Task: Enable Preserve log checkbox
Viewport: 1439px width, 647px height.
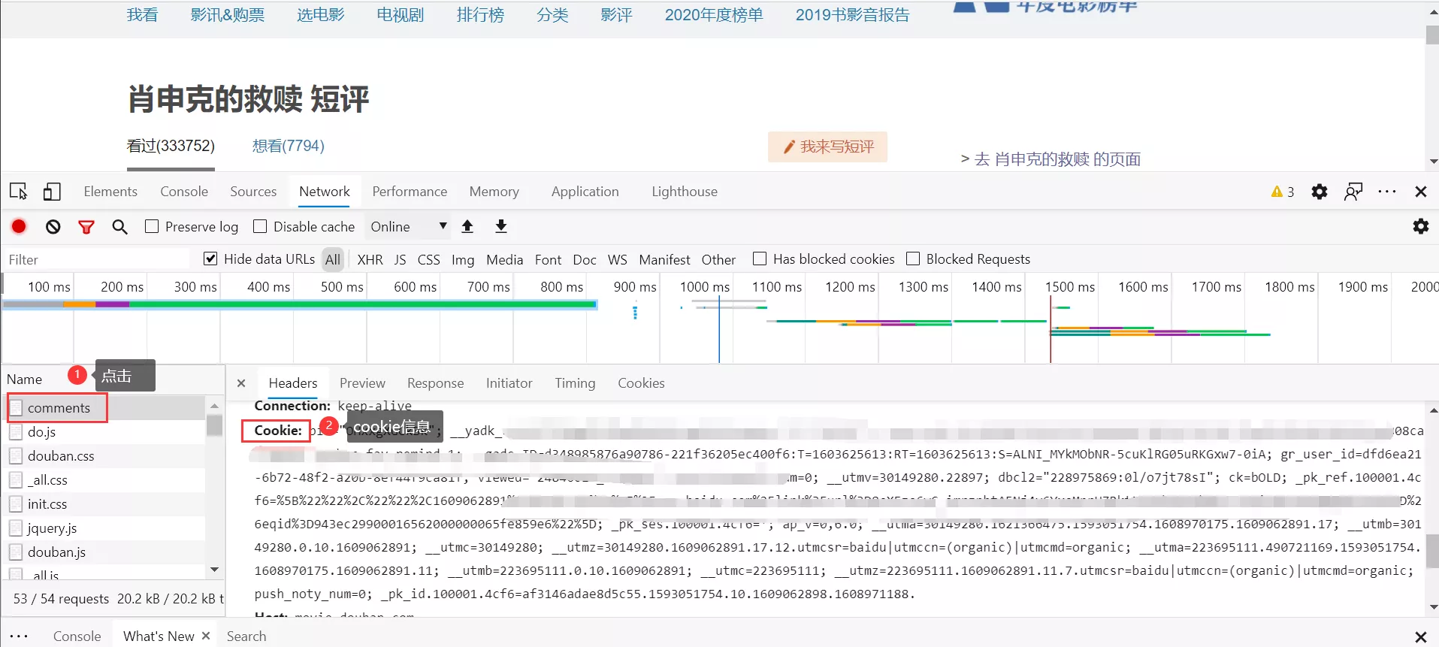Action: tap(152, 226)
